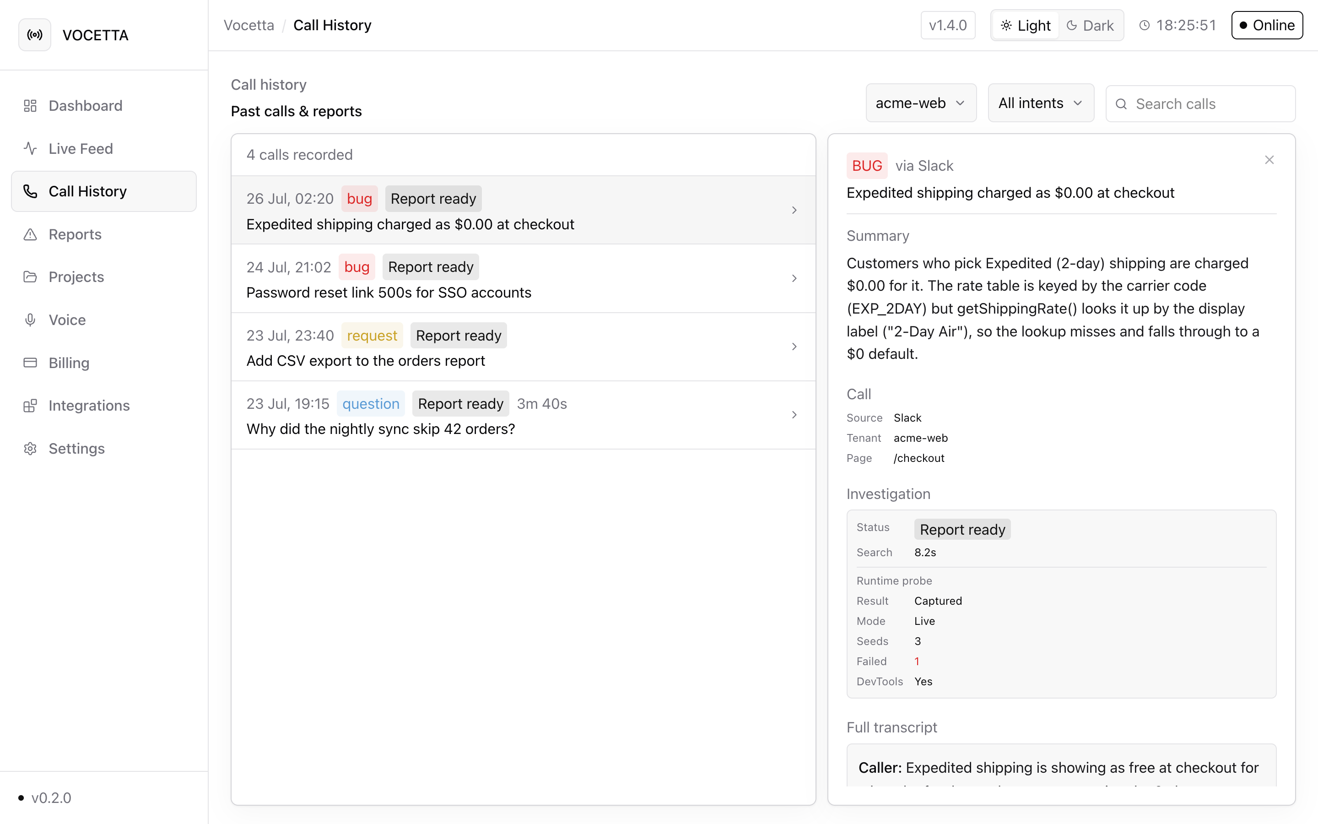Expand the CSV export call chevron
The image size is (1318, 824).
tap(794, 347)
